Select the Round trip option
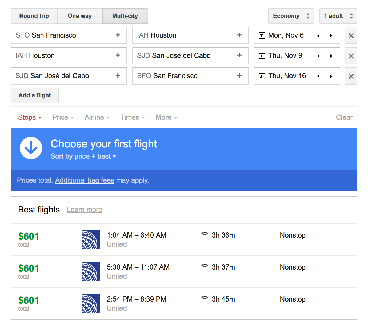This screenshot has width=368, height=325. (34, 16)
